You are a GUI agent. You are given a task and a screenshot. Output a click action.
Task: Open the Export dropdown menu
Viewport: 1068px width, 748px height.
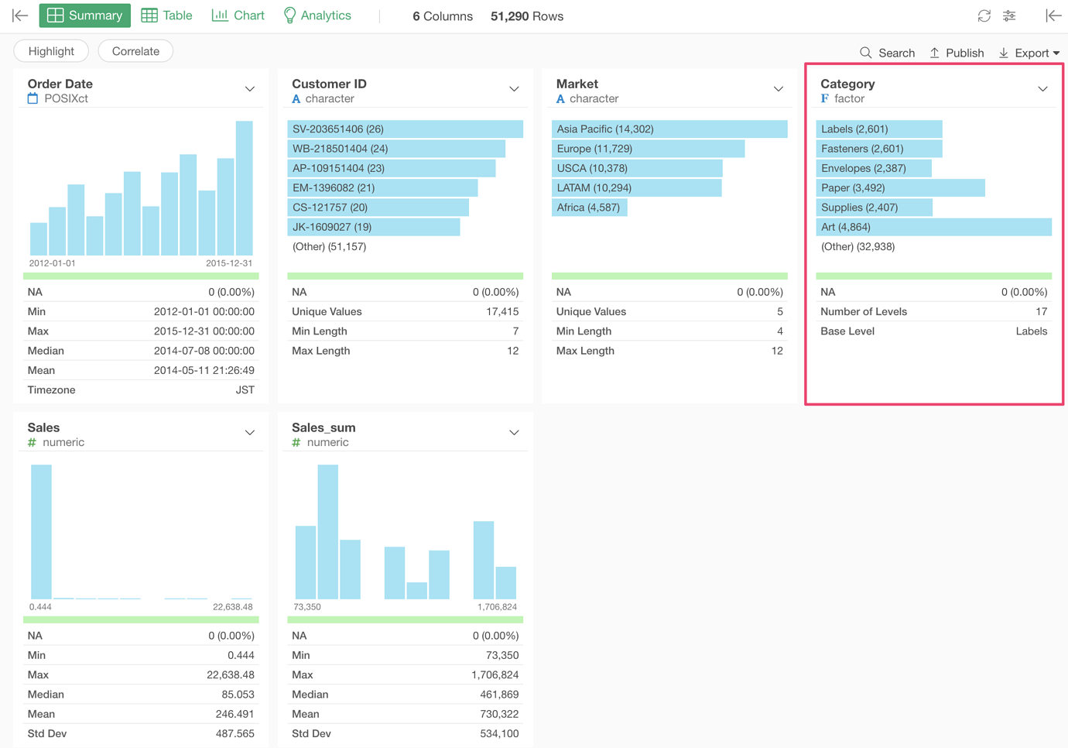click(x=1029, y=53)
